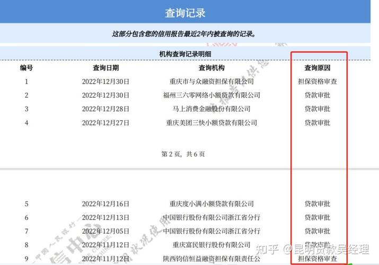Select row number 8 in 编号 column

(x=27, y=245)
